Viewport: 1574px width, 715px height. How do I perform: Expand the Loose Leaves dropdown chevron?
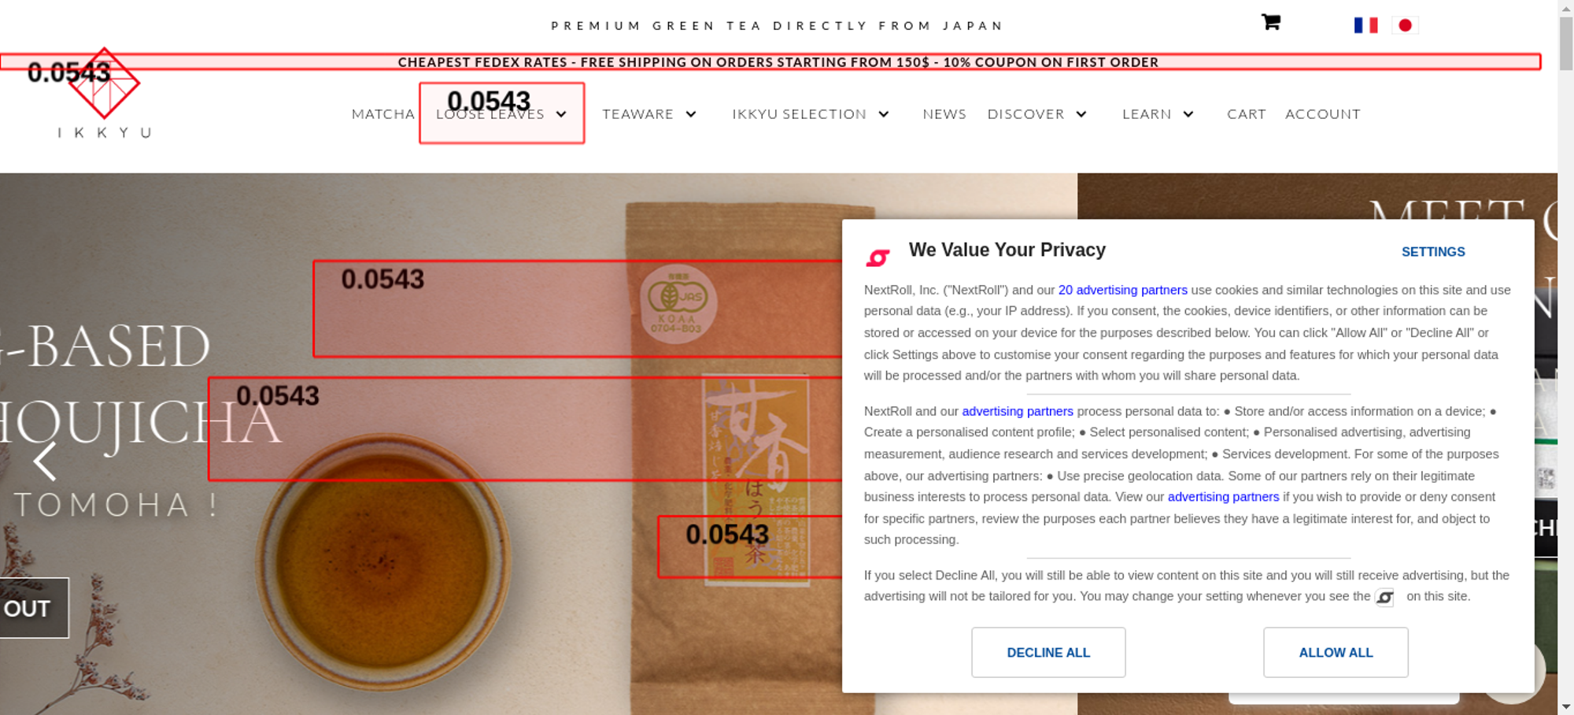(x=561, y=114)
